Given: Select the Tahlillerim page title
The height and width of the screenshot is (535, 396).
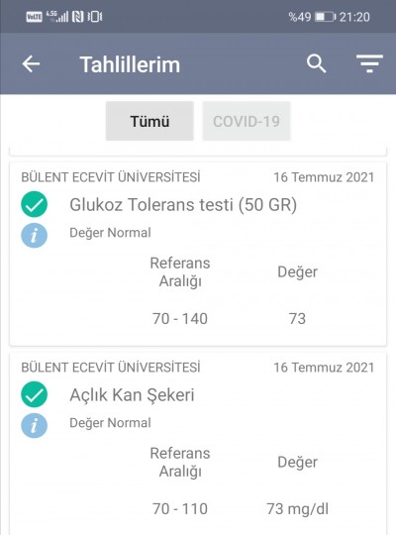Looking at the screenshot, I should tap(130, 64).
